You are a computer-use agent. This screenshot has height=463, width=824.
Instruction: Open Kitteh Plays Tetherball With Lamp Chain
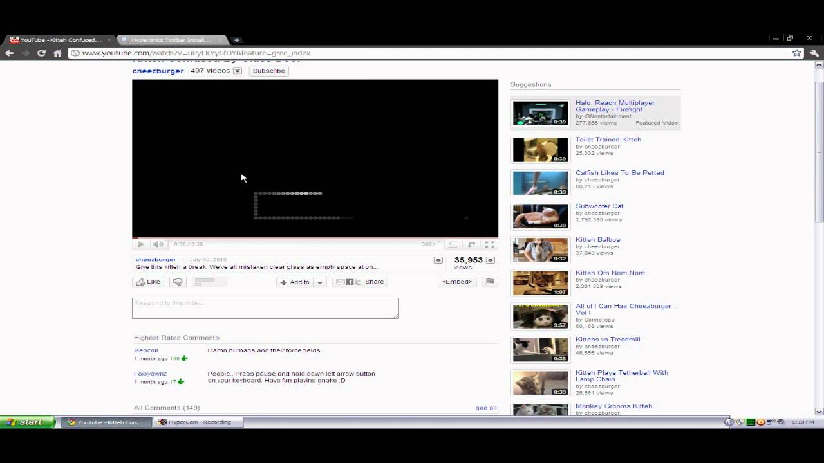pos(622,376)
